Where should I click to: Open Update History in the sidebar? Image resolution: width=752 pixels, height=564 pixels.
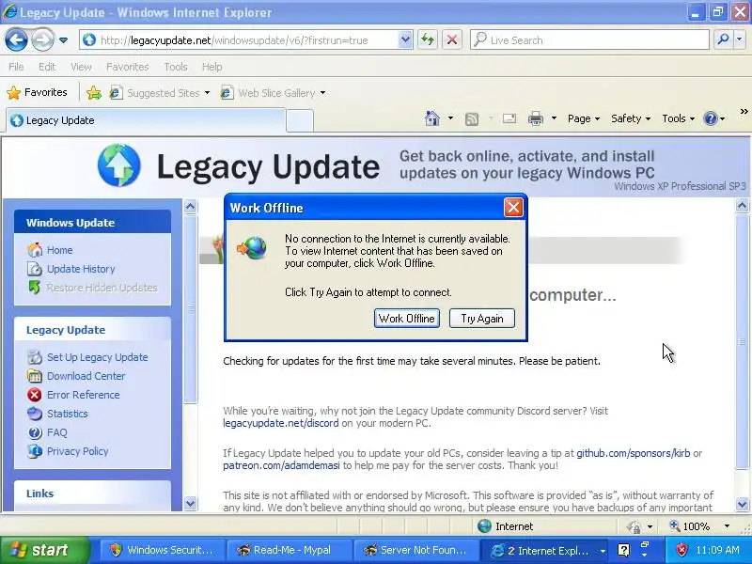(x=81, y=269)
